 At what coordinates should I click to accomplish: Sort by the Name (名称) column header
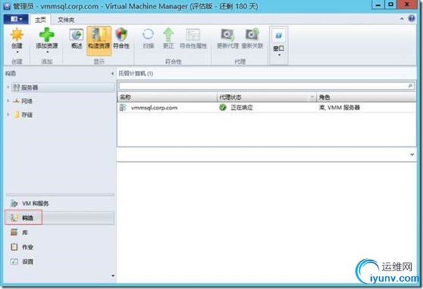pyautogui.click(x=167, y=97)
